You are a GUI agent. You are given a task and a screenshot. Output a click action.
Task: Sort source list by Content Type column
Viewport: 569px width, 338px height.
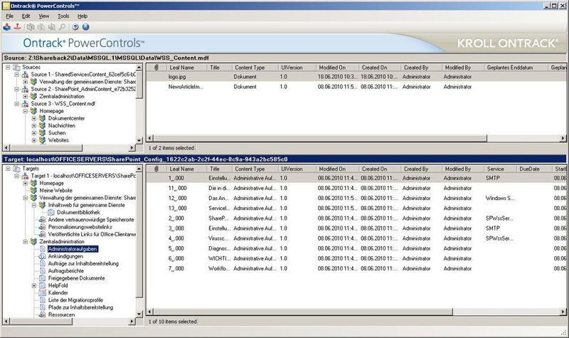click(x=255, y=68)
